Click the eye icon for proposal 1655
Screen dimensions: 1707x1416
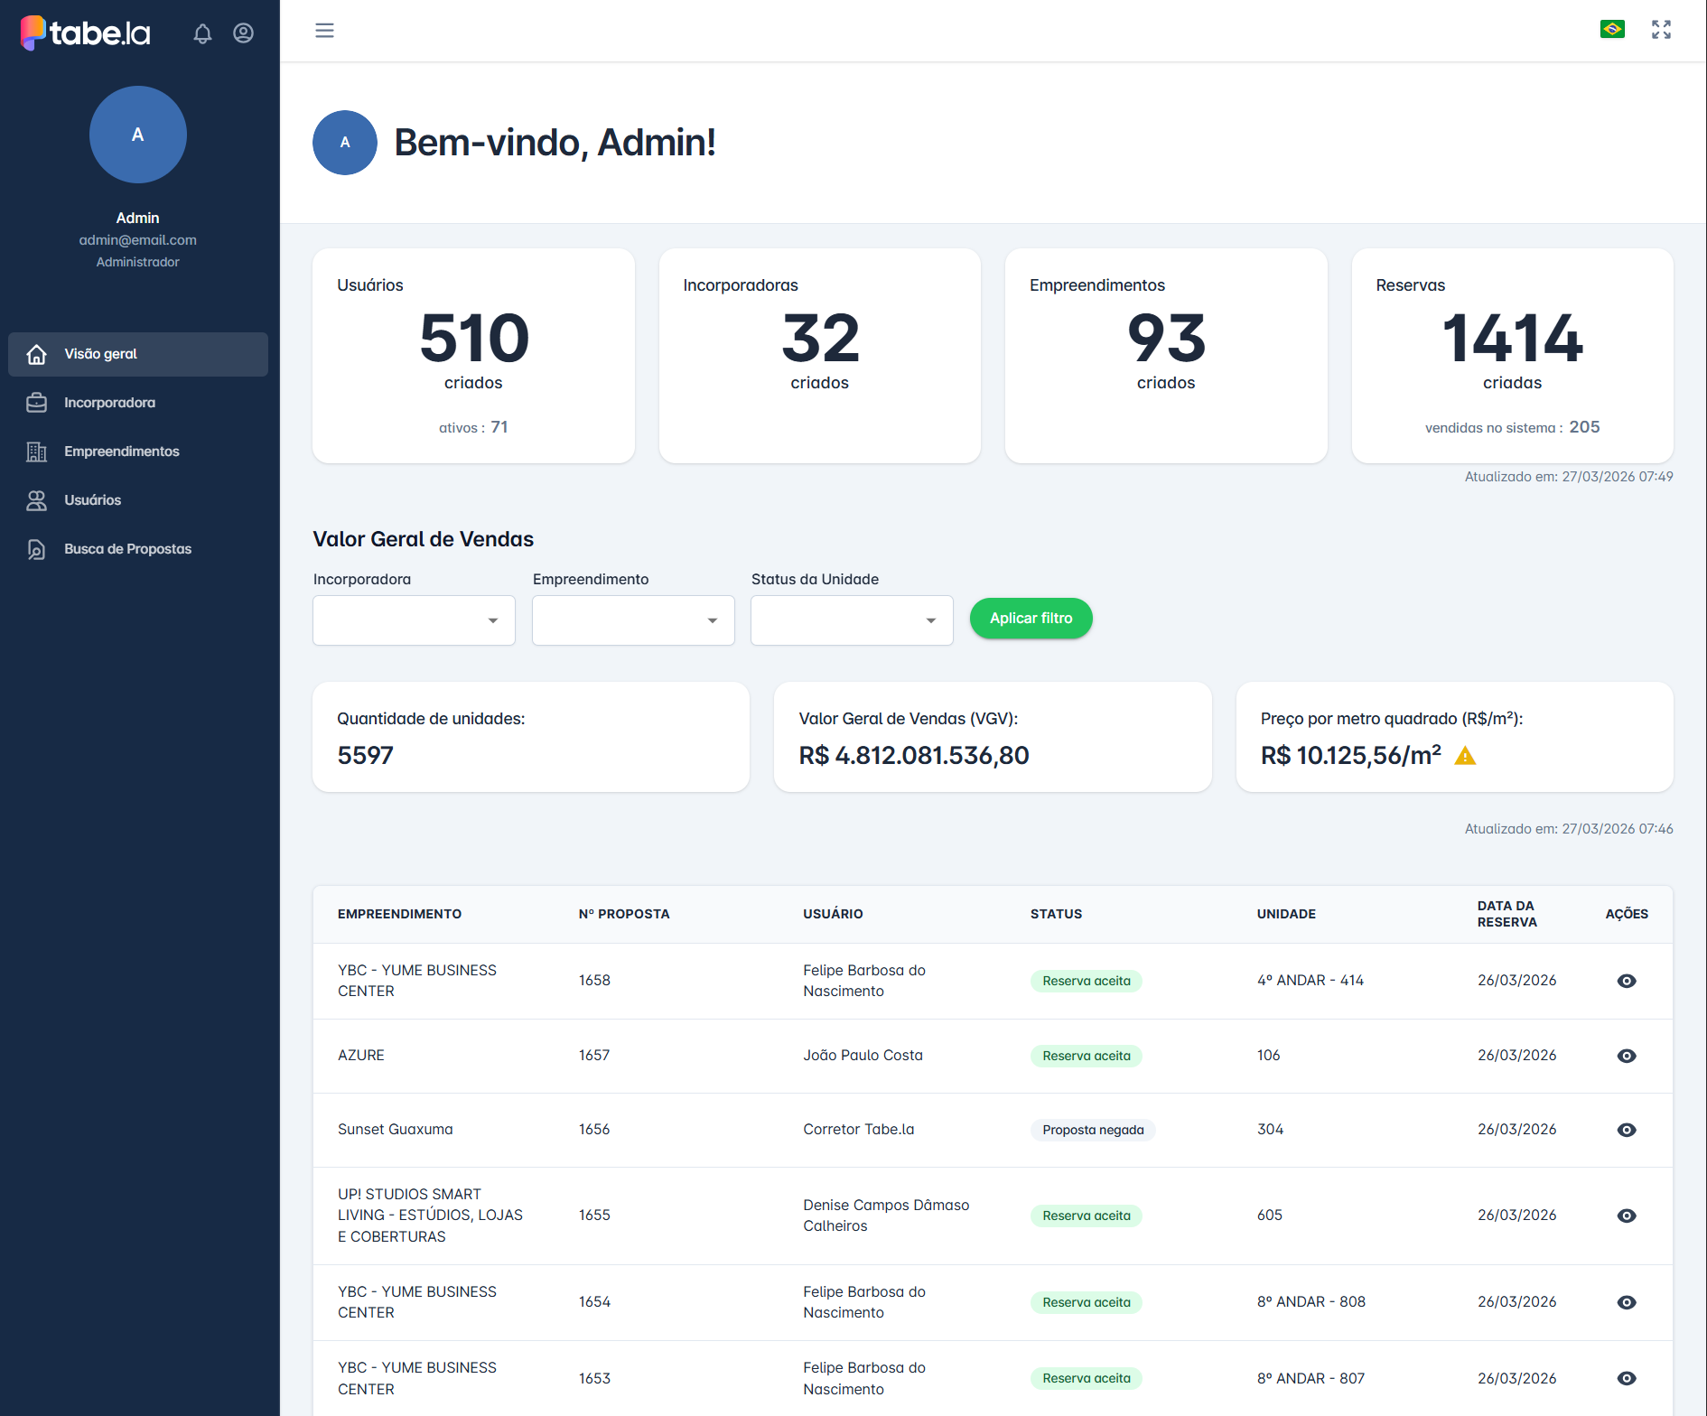1627,1216
